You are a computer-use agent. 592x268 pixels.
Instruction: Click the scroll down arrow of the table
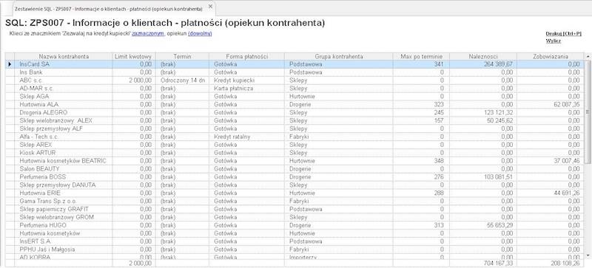[588, 255]
